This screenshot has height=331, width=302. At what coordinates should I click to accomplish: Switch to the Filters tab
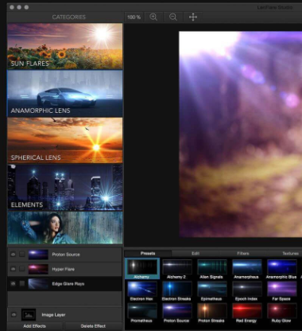pos(243,253)
